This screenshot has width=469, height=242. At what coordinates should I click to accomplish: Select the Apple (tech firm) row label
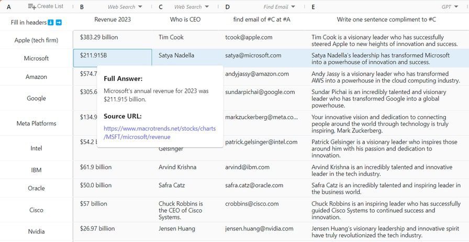[x=36, y=40]
